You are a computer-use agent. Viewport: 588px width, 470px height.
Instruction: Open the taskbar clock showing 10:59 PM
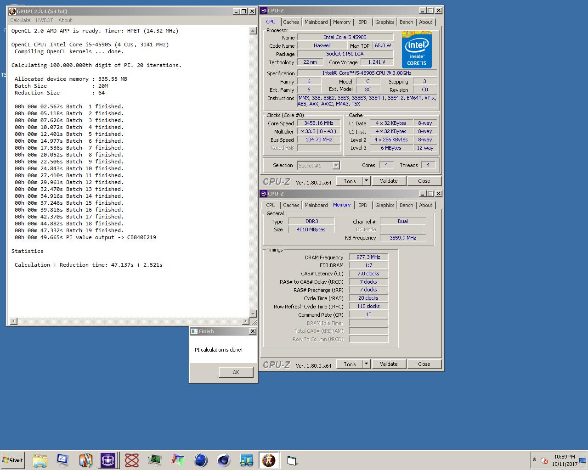click(x=565, y=460)
